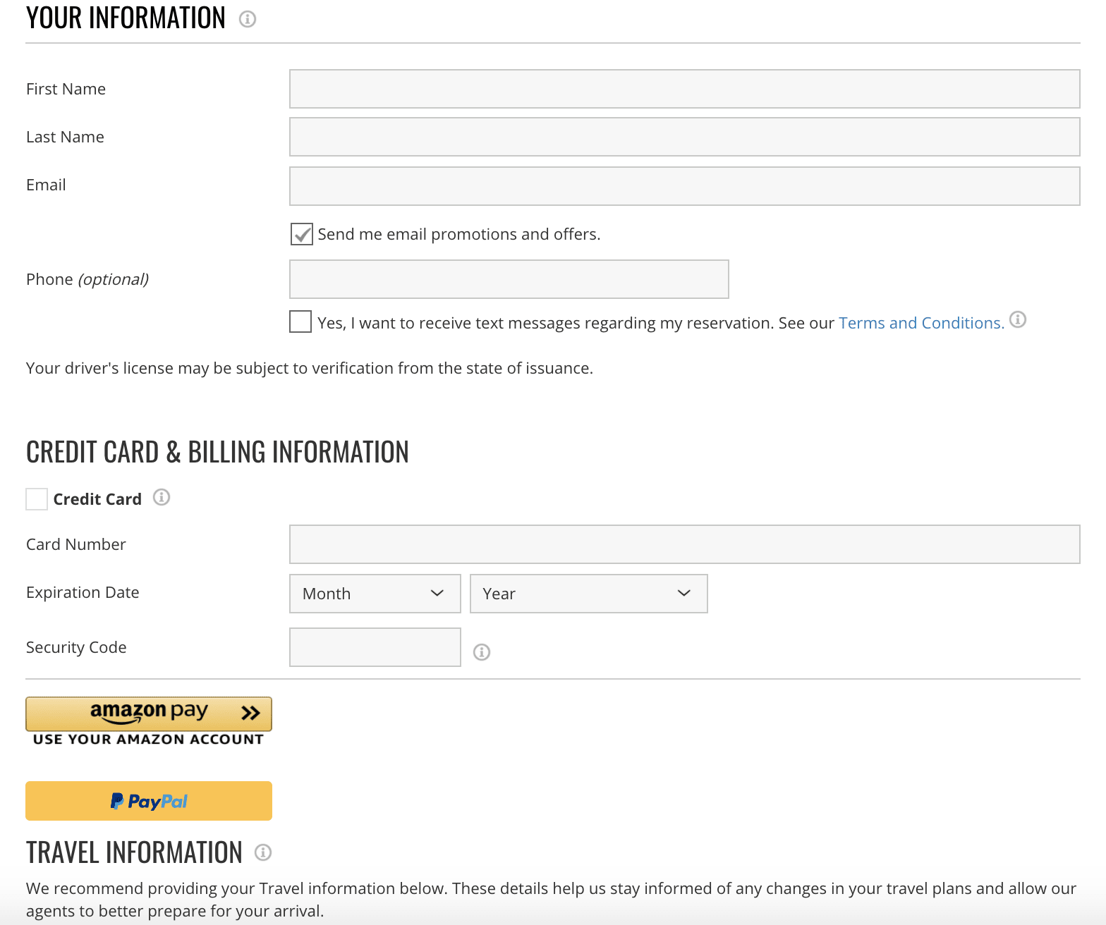Select the Credit Card payment option
Screen dimensions: 1106x925
point(37,499)
